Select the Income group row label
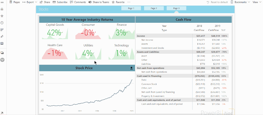This screenshot has width=263, height=115. [x=141, y=36]
